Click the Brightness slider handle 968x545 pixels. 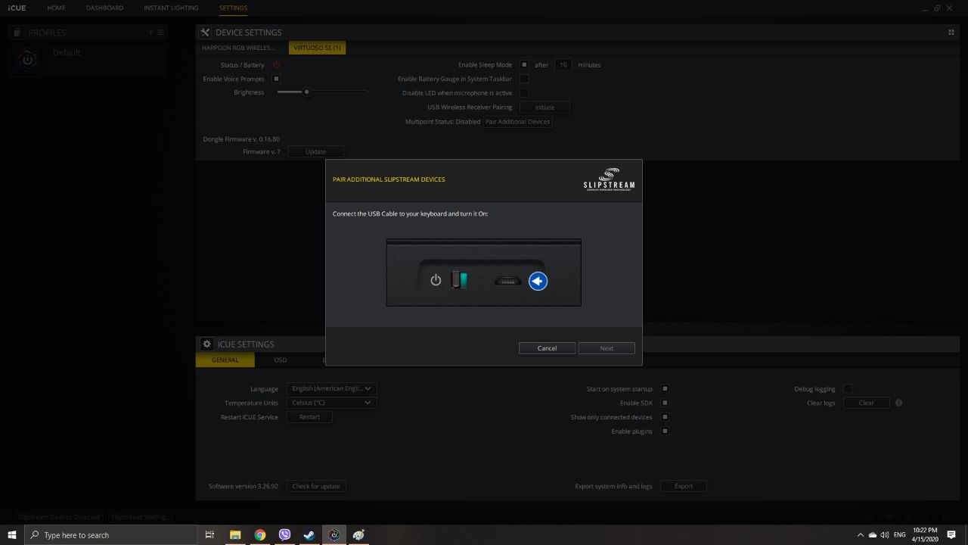pos(306,92)
